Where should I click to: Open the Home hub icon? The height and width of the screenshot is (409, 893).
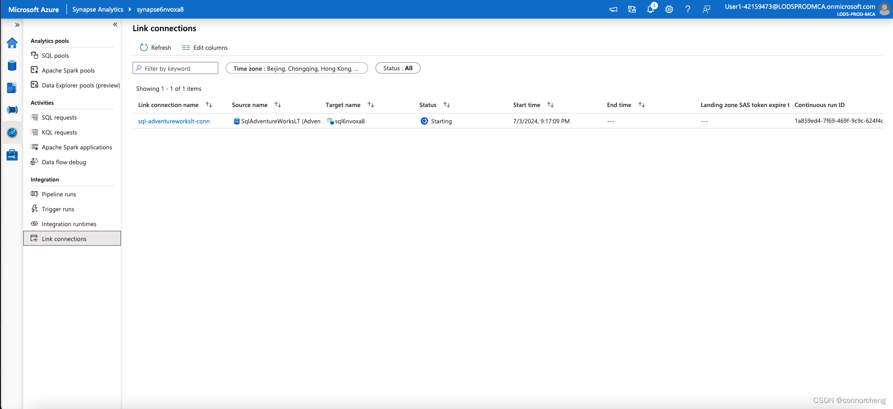point(12,43)
